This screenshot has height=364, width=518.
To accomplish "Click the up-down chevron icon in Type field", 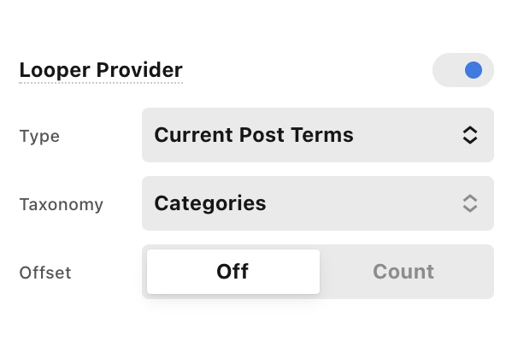I will [x=469, y=135].
